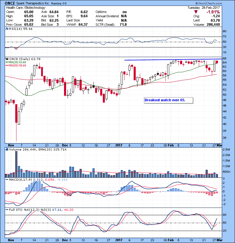Click the RSI indicator line icon

(x=7, y=29)
